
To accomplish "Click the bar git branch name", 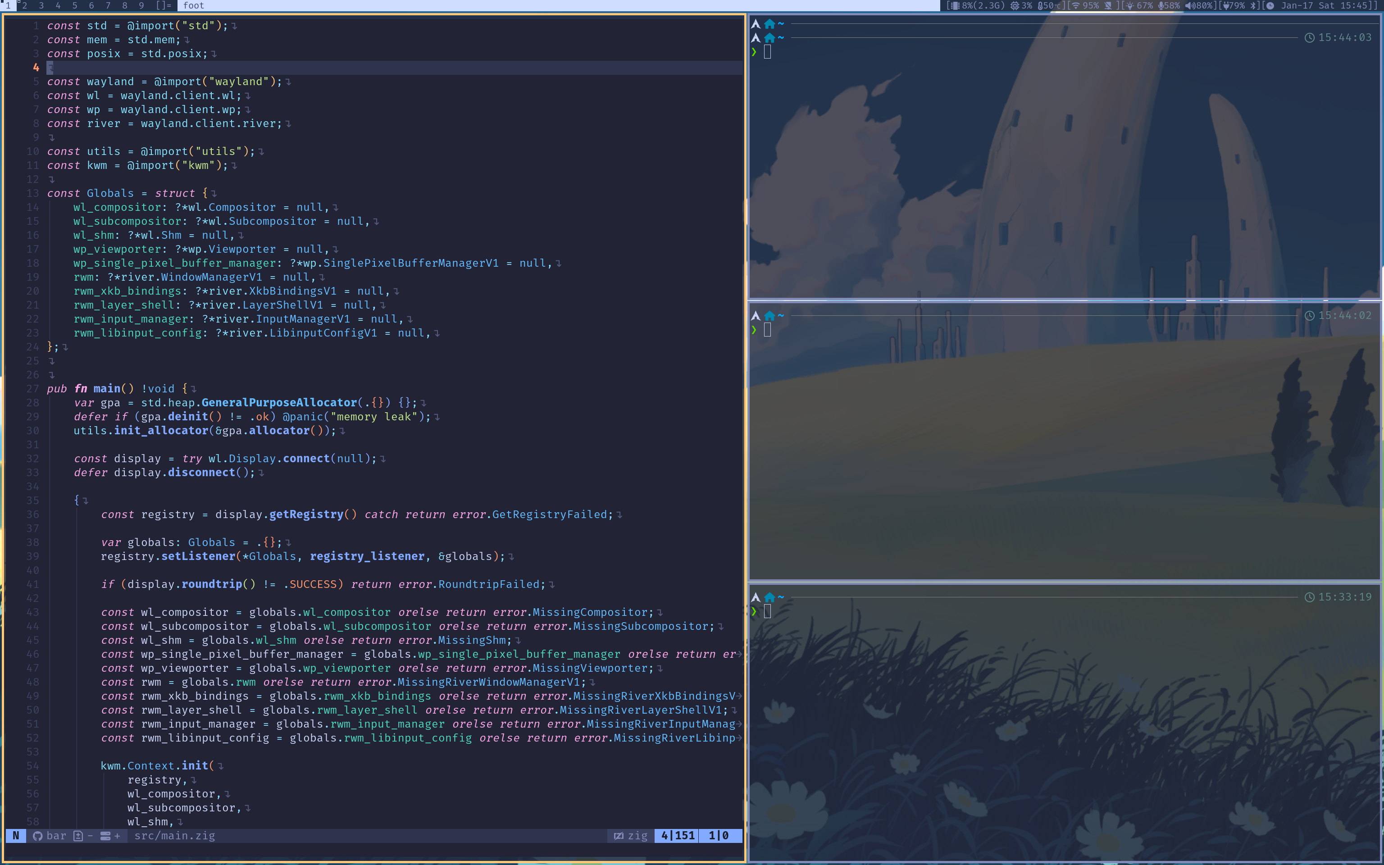I will 57,836.
